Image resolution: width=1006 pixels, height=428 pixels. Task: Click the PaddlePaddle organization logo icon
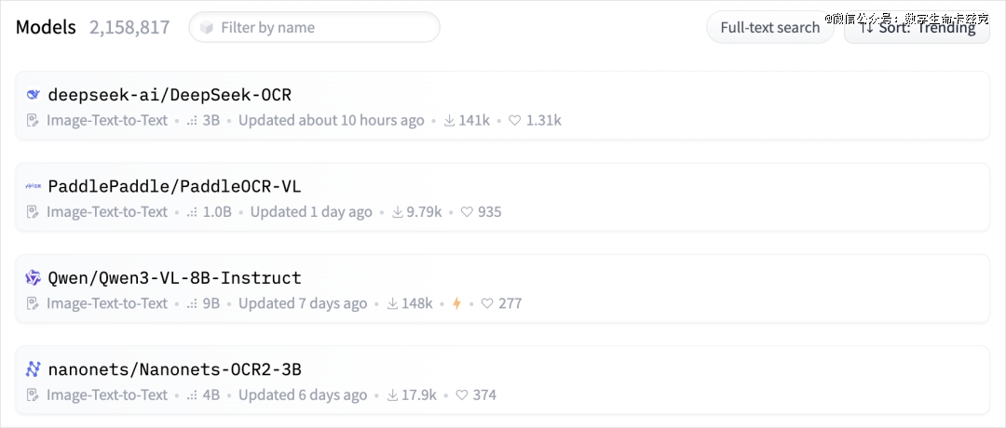pyautogui.click(x=34, y=186)
